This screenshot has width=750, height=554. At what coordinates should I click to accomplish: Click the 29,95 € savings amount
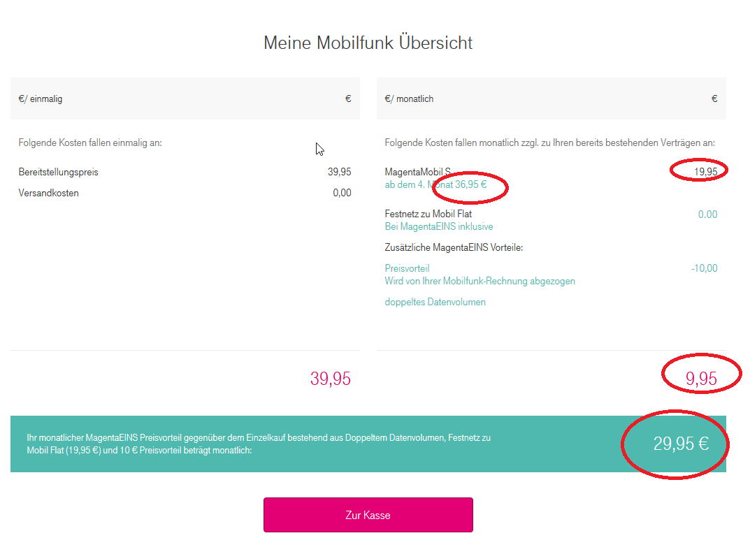[681, 444]
